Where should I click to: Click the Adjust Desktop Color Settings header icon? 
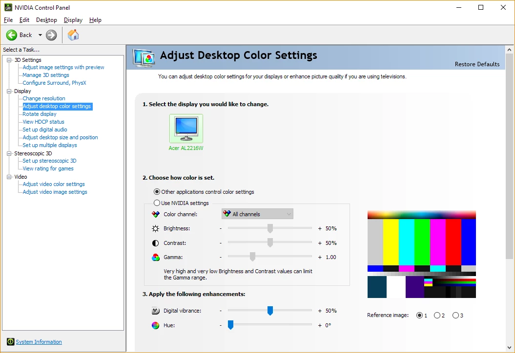coord(144,57)
